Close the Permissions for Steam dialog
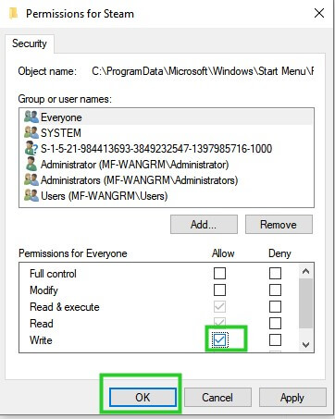Screen dimensions: 335x419 point(319,13)
